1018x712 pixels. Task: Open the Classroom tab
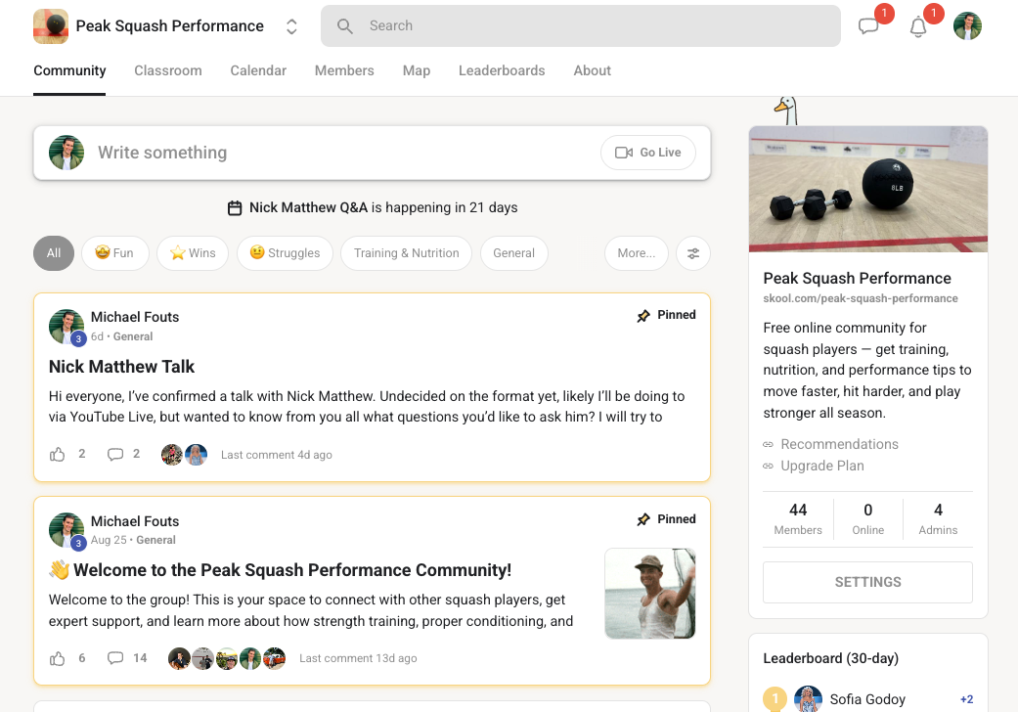coord(168,70)
